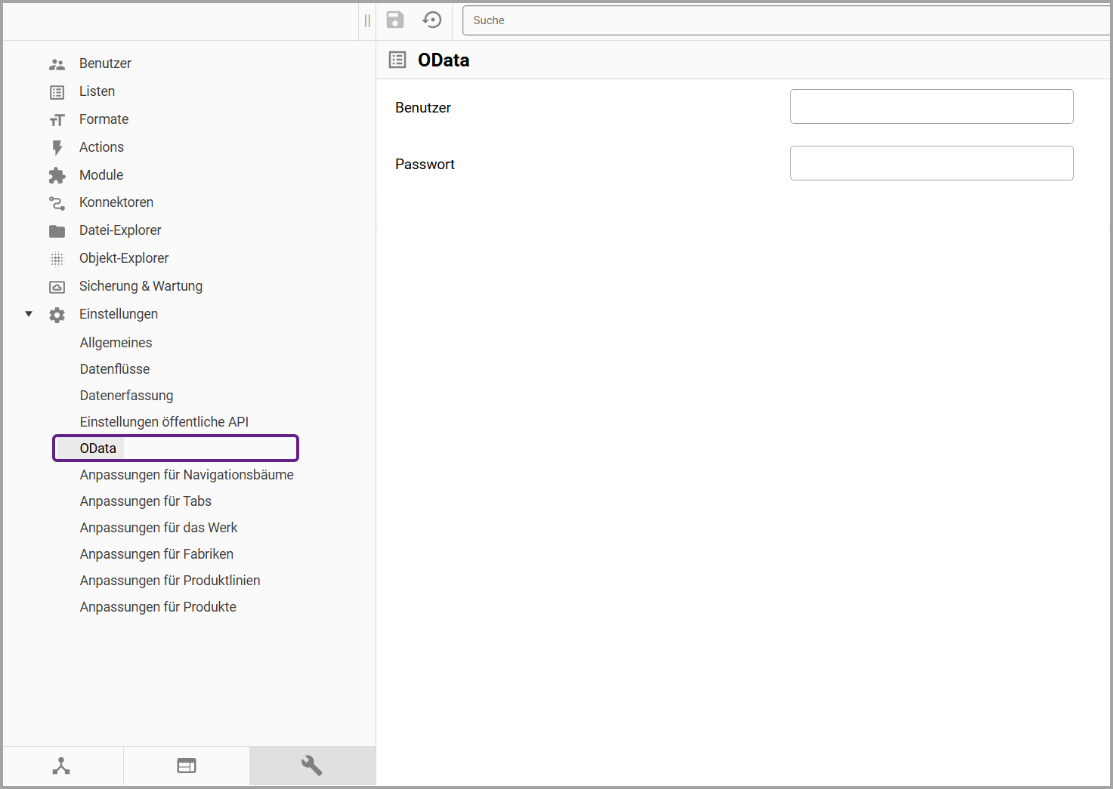Open the Formate entry in sidebar
Image resolution: width=1113 pixels, height=789 pixels.
pyautogui.click(x=104, y=119)
